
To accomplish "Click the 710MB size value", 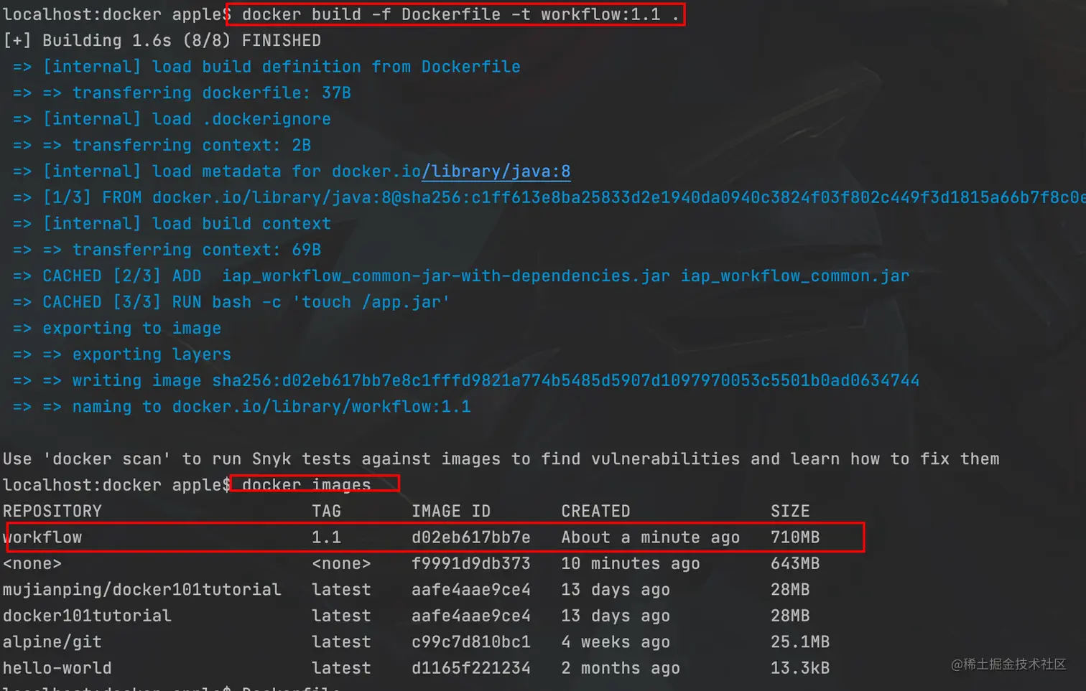I will coord(795,537).
